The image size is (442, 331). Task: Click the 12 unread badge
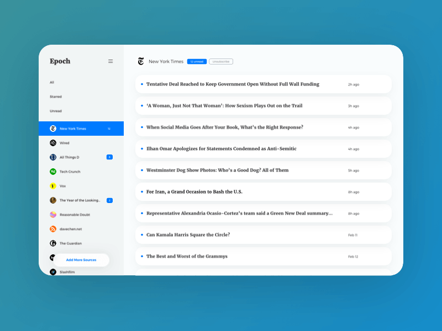coord(197,61)
